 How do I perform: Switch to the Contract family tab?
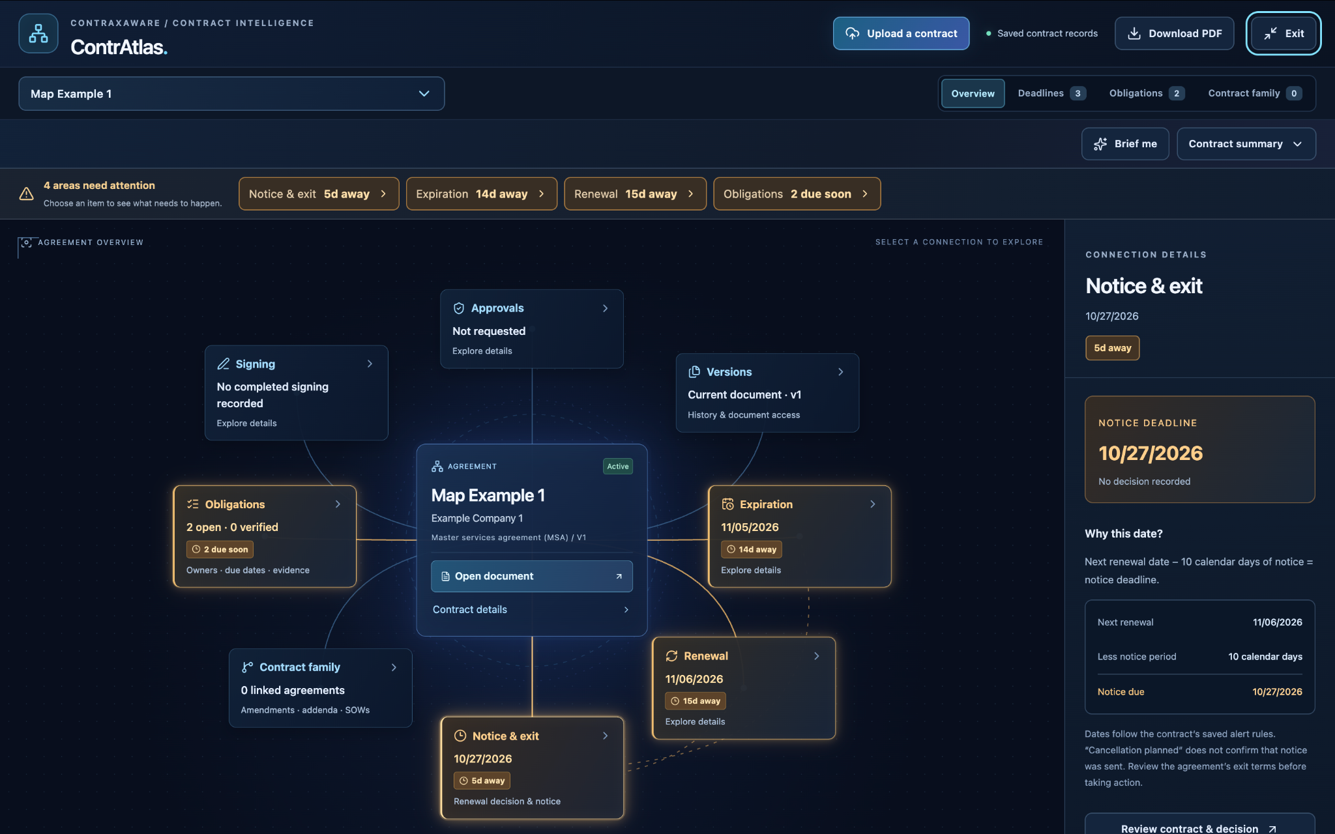click(1254, 93)
